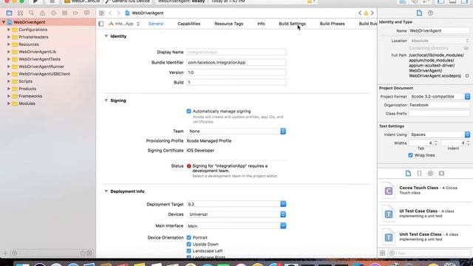The image size is (473, 266).
Task: Expand the WebDriverAgentLib folder
Action: pyautogui.click(x=9, y=52)
